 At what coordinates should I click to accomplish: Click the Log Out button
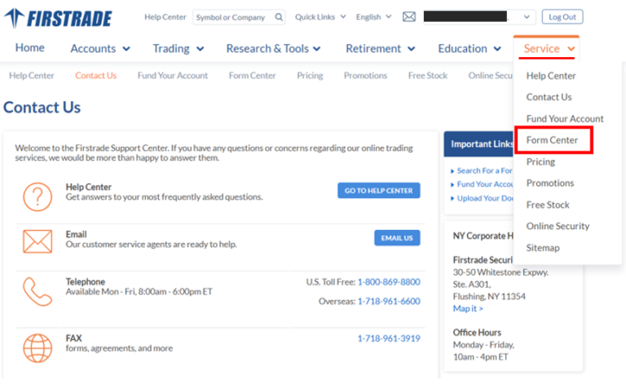(x=562, y=17)
